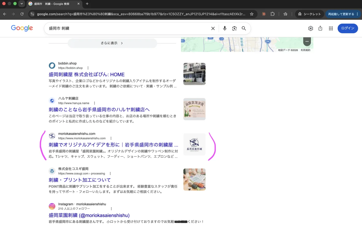The image size is (362, 225).
Task: Reload the page with the refresh icon
Action: (22, 14)
